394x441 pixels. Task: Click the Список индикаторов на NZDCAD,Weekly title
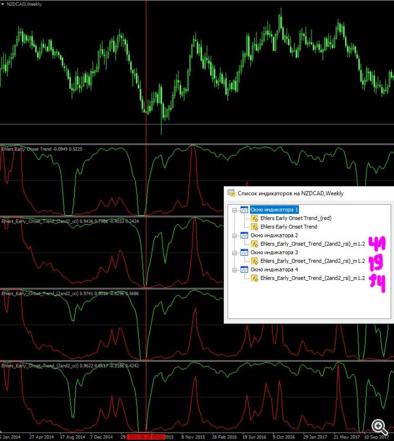click(291, 194)
